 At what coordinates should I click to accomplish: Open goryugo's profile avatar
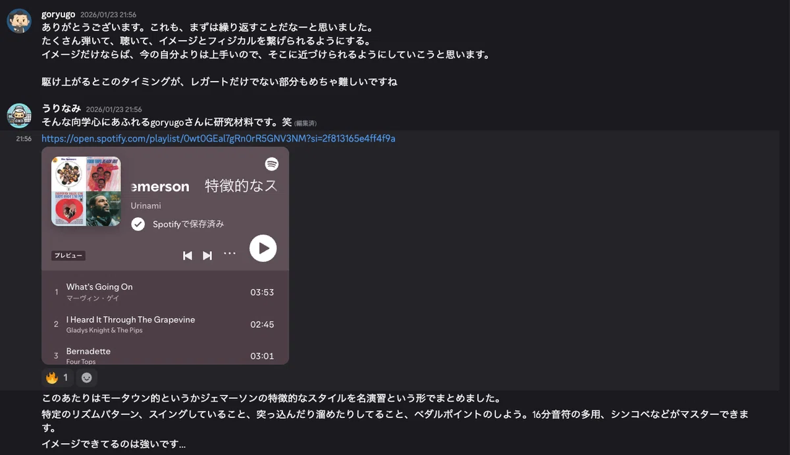[19, 21]
